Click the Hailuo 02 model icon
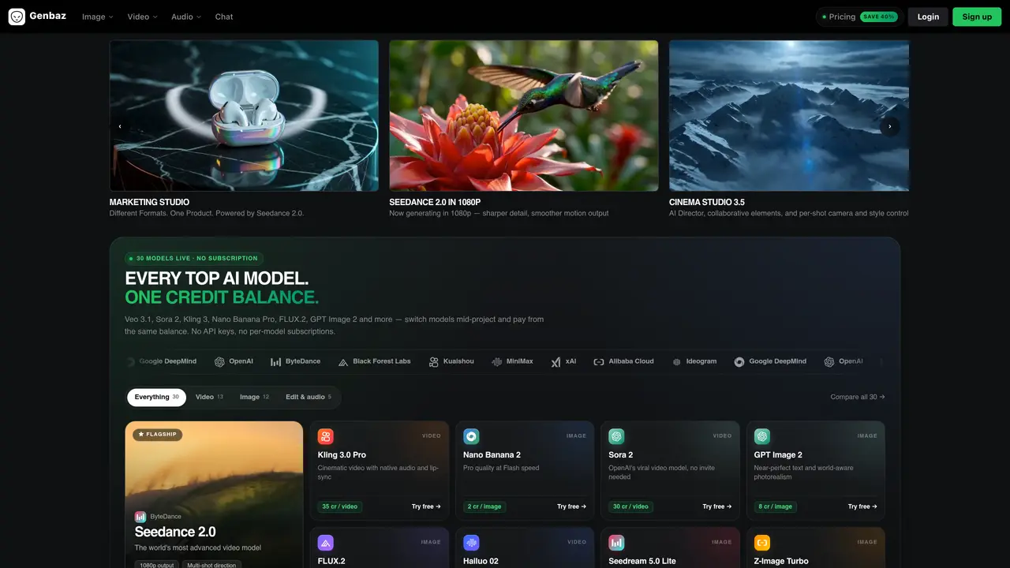The image size is (1010, 568). [x=471, y=543]
